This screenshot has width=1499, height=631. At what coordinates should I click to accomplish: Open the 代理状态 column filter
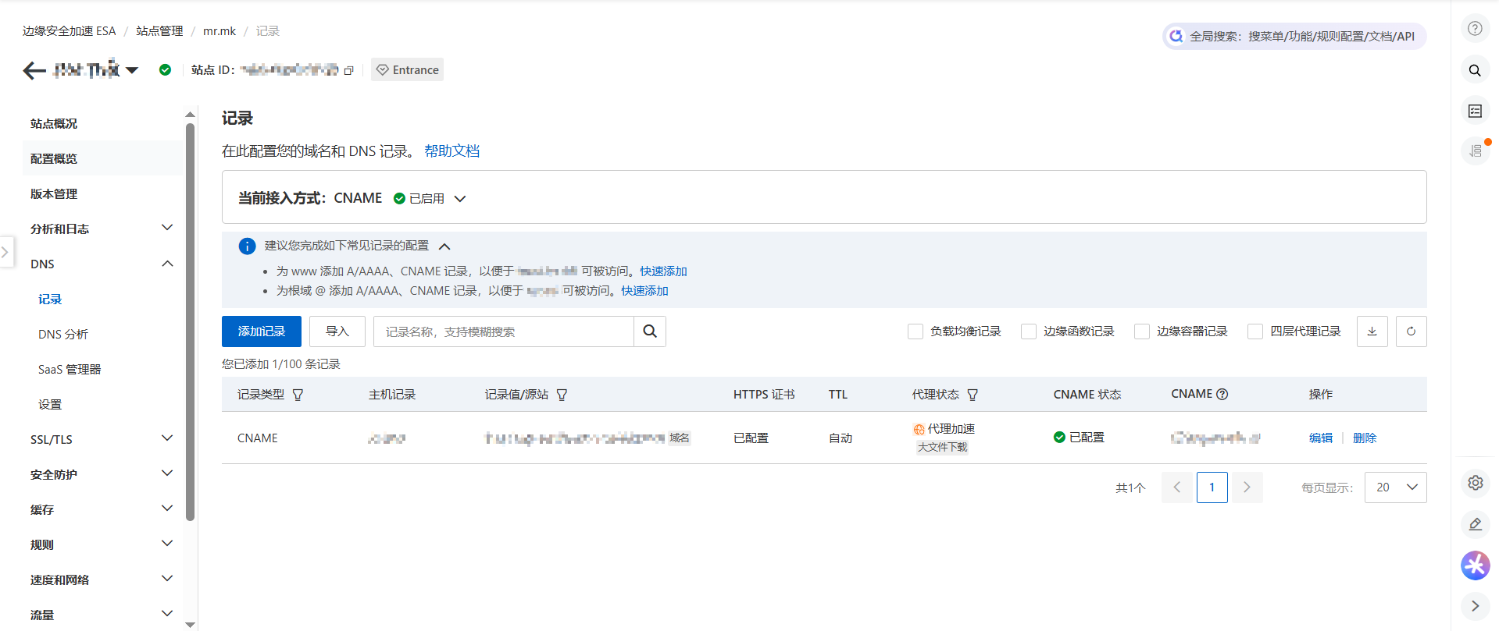pyautogui.click(x=973, y=395)
